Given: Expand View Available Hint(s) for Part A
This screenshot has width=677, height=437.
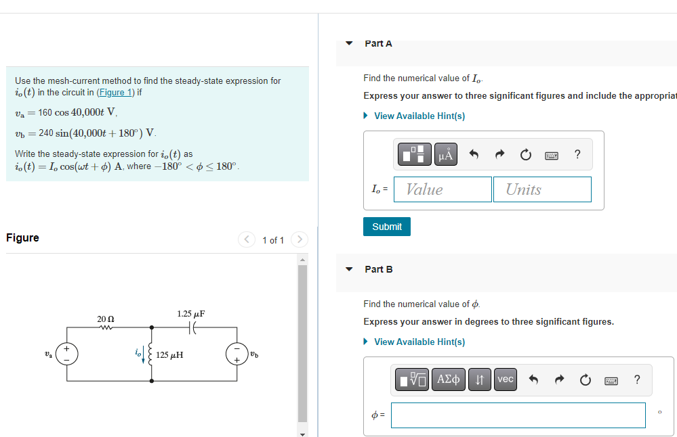Looking at the screenshot, I should point(419,116).
